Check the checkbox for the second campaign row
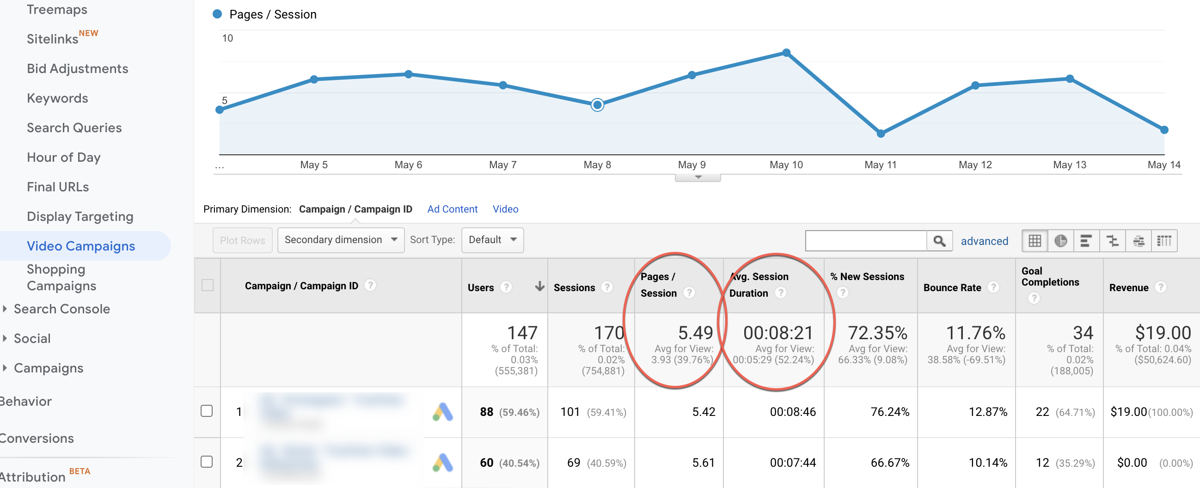The height and width of the screenshot is (488, 1200). (207, 462)
